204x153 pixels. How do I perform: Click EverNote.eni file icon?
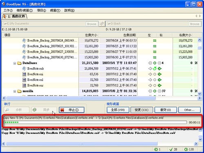pyautogui.click(x=24, y=74)
